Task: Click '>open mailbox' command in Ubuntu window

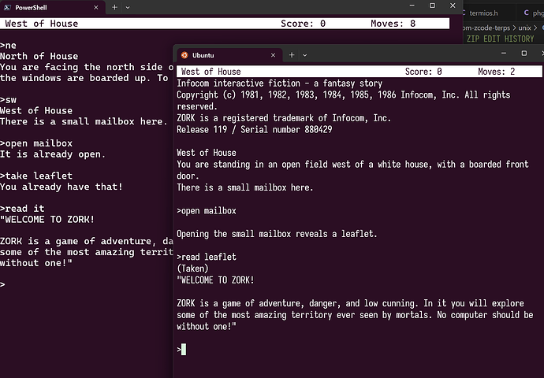Action: [207, 210]
